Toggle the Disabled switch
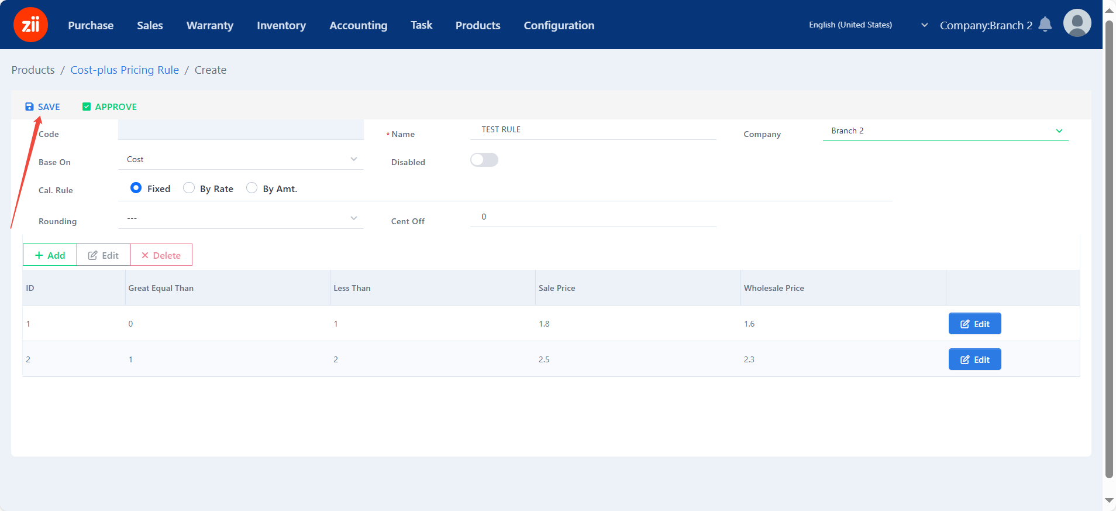This screenshot has width=1116, height=511. (x=484, y=160)
